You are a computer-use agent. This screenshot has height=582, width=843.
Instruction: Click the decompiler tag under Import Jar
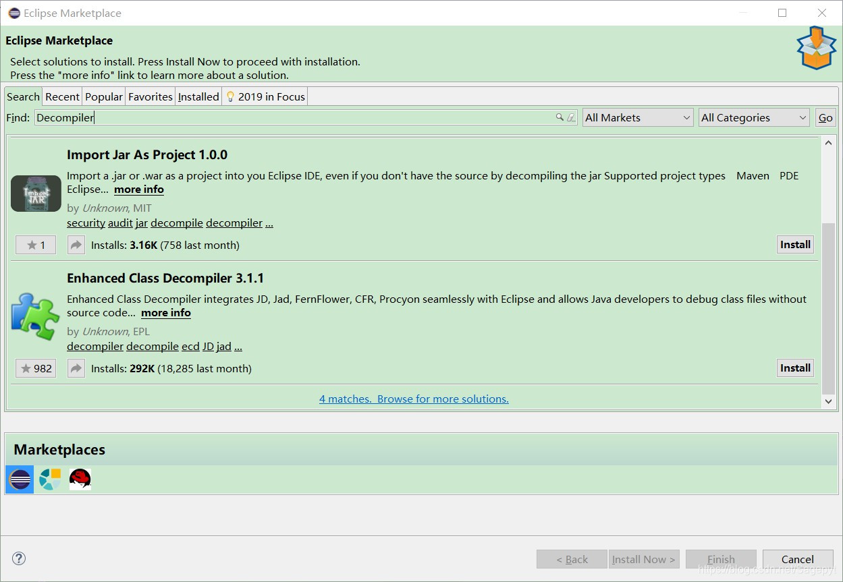[234, 223]
